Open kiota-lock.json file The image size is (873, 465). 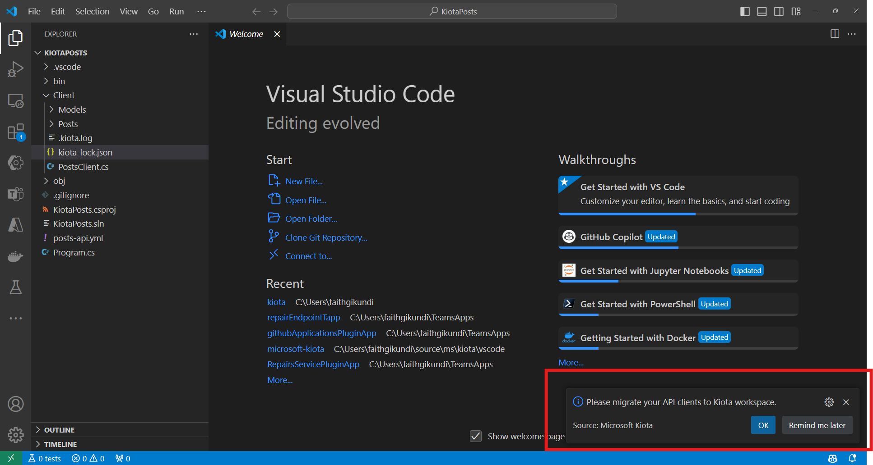(x=120, y=152)
